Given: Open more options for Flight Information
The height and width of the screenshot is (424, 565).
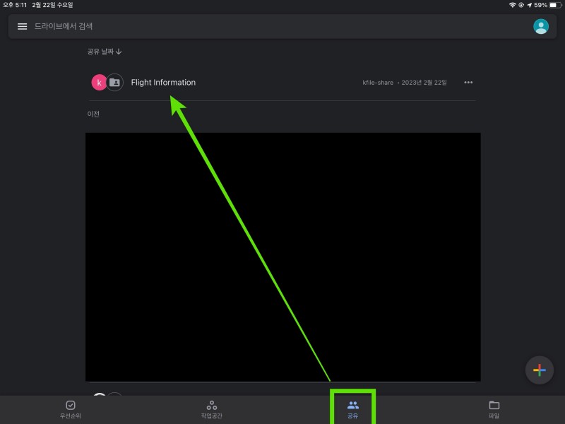Looking at the screenshot, I should 468,83.
